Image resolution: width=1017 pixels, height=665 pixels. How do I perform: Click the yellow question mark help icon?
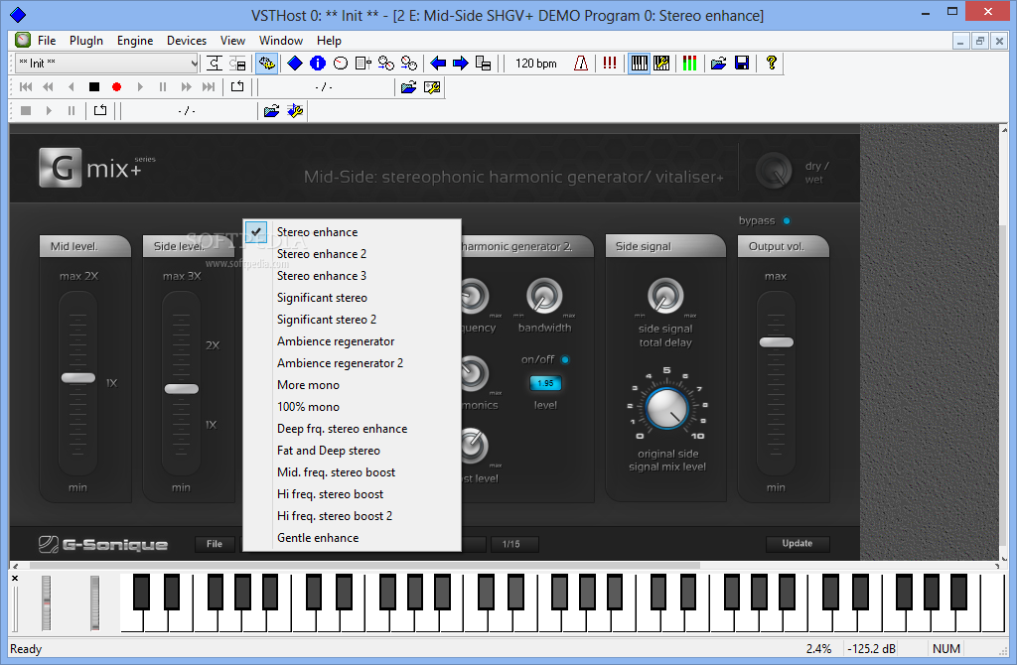click(x=771, y=63)
